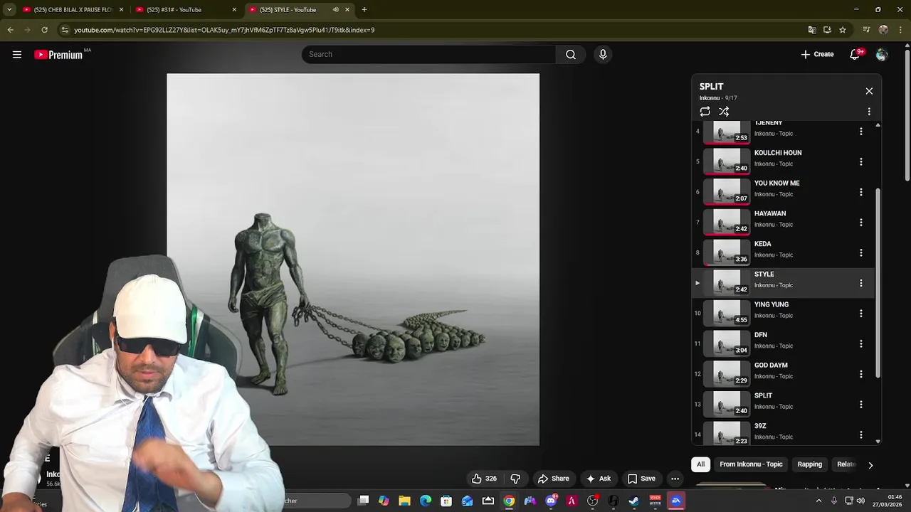Image resolution: width=911 pixels, height=512 pixels.
Task: Click the Ask button
Action: pos(598,479)
